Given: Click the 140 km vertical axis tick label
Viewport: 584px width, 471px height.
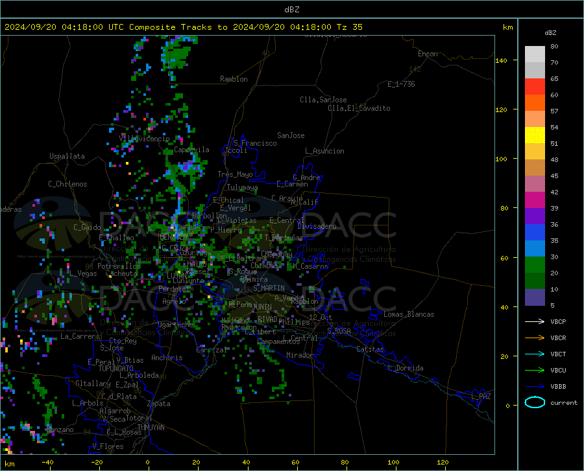Looking at the screenshot, I should point(501,60).
